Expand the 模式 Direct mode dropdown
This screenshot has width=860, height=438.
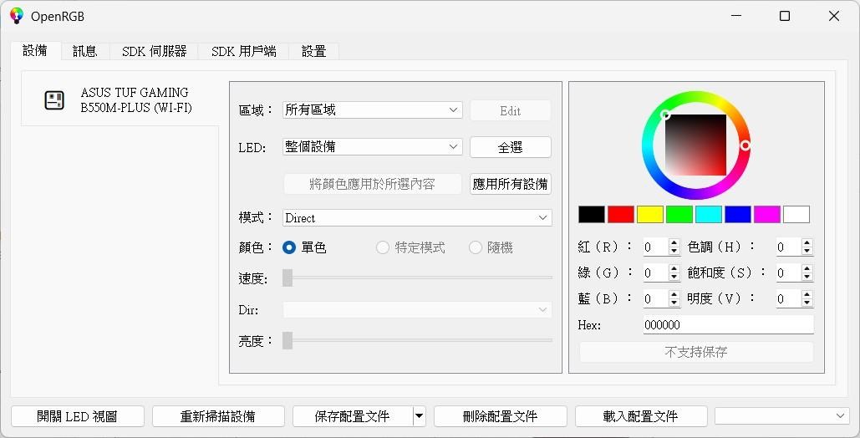click(x=417, y=218)
